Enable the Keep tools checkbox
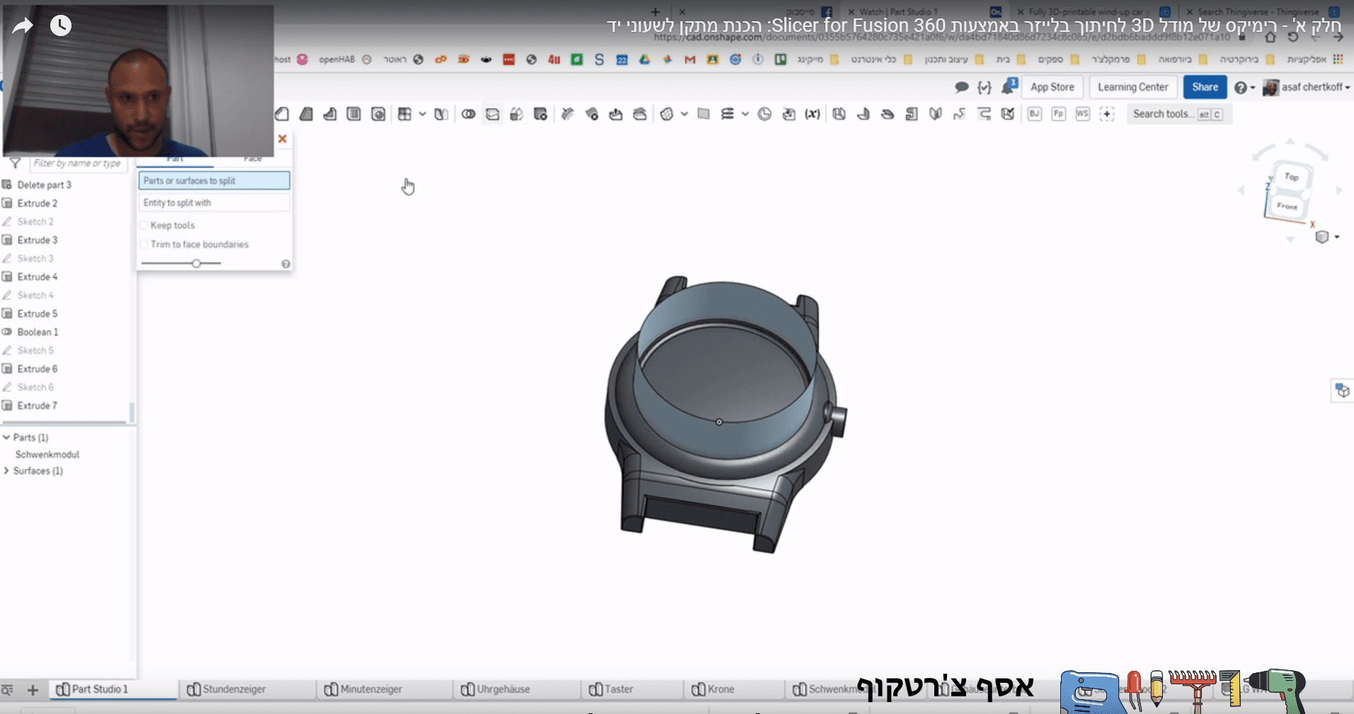 click(x=144, y=225)
